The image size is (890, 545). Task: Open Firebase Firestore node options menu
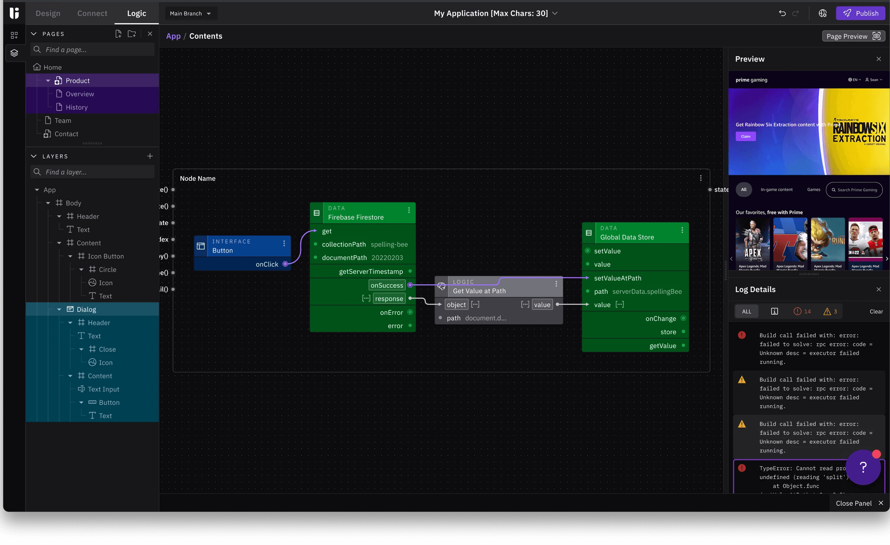(409, 210)
